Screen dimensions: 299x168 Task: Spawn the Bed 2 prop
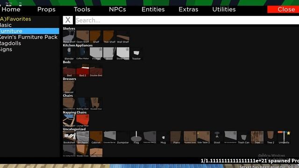point(83,70)
